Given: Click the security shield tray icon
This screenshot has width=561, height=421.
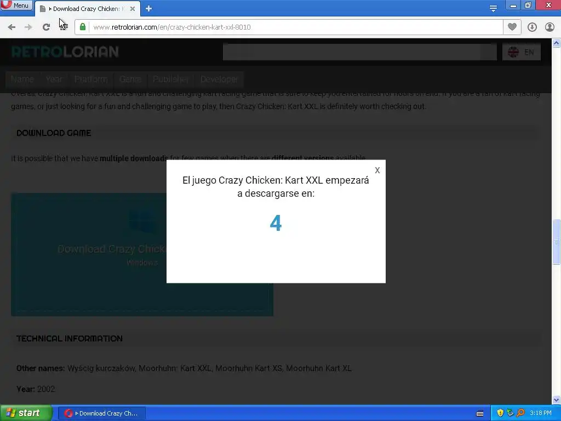Looking at the screenshot, I should coord(500,413).
